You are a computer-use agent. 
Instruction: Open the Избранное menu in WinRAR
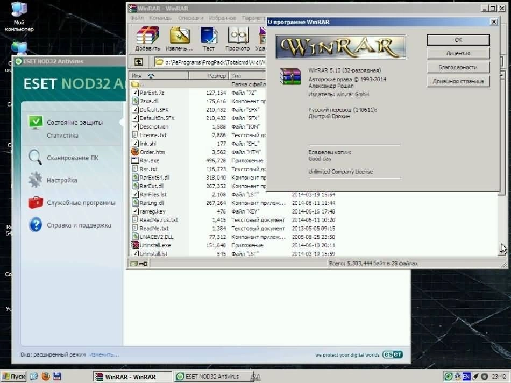click(x=223, y=18)
